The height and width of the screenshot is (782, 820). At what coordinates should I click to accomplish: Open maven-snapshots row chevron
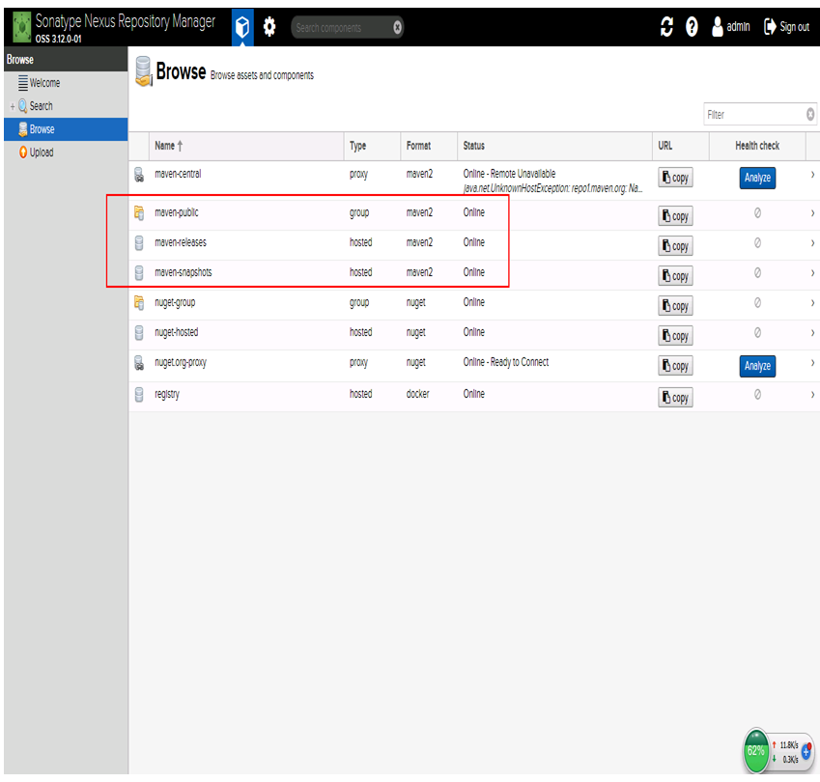pyautogui.click(x=812, y=272)
